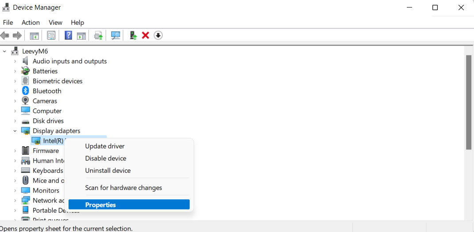Collapse the LeevyM6 root node
This screenshot has width=474, height=232.
(x=4, y=51)
